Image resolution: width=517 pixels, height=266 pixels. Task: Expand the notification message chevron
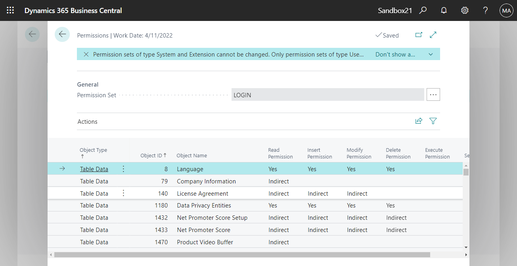[431, 55]
